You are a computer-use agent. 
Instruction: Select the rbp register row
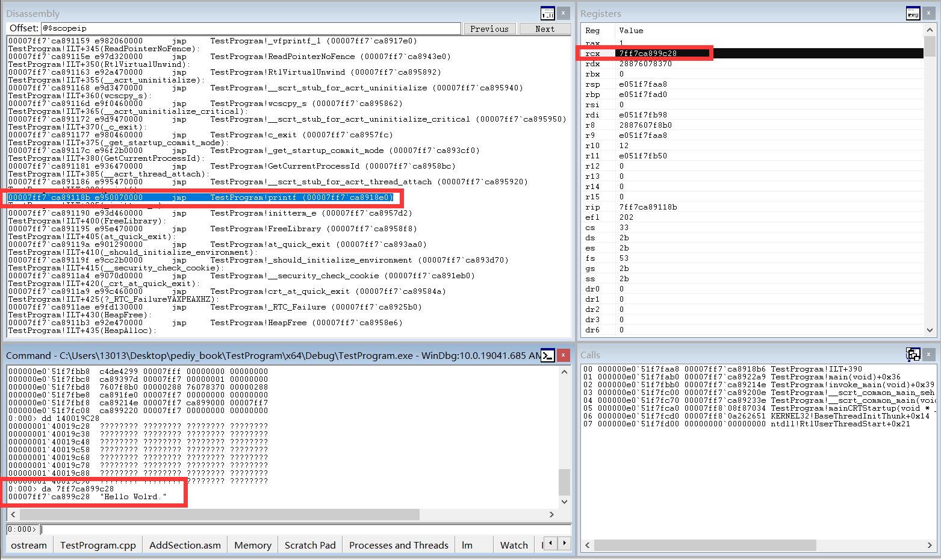[x=753, y=95]
